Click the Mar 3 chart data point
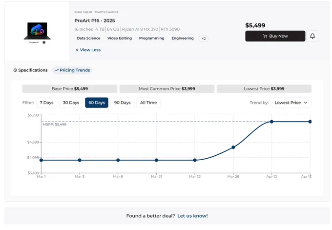332x230 pixels. pos(80,160)
